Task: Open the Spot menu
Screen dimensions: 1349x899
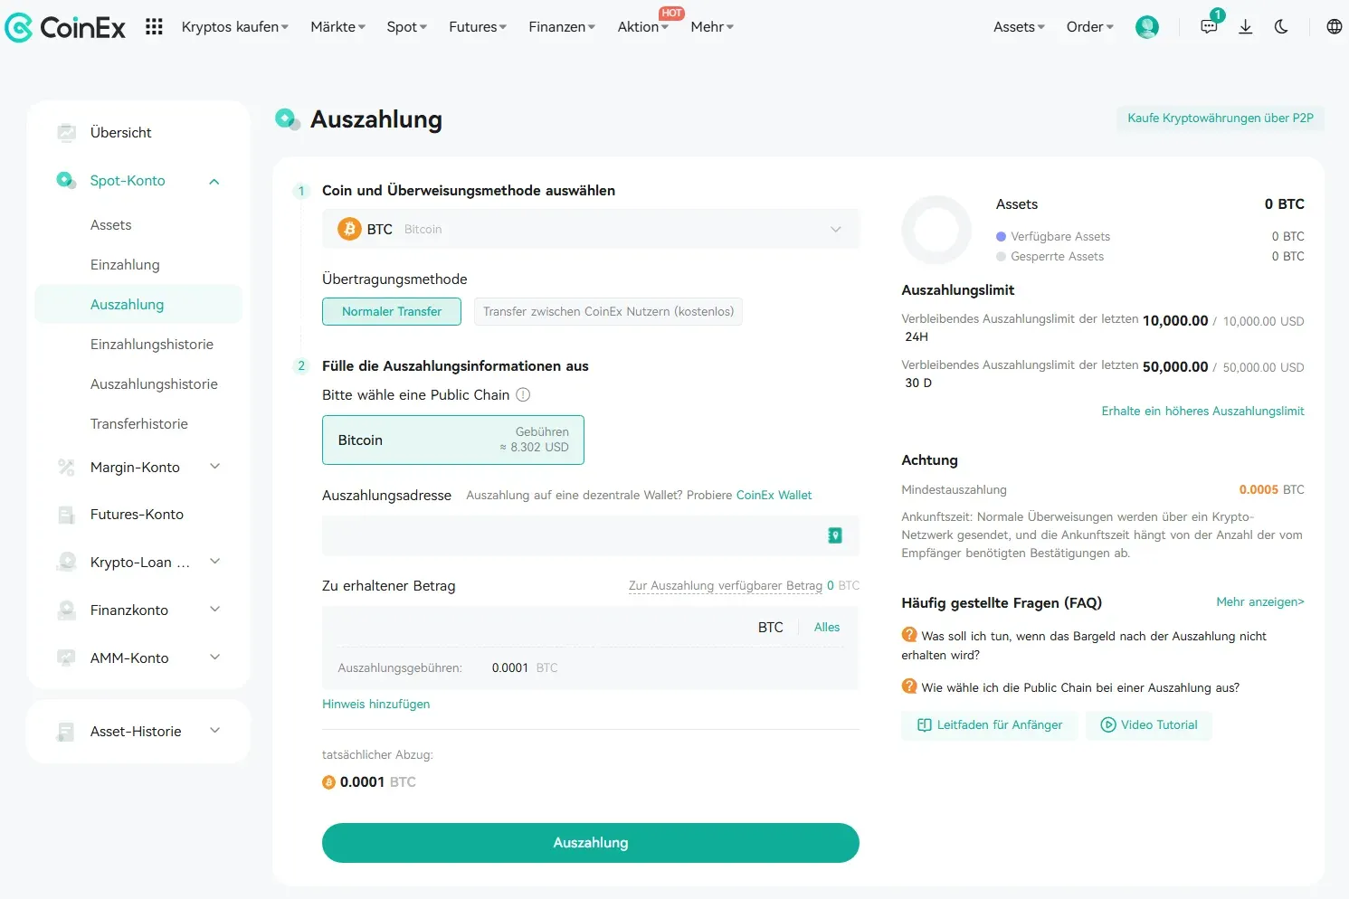Action: 407,27
